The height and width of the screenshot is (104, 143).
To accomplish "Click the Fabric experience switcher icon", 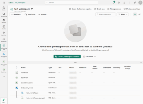I will pyautogui.click(x=4, y=101).
